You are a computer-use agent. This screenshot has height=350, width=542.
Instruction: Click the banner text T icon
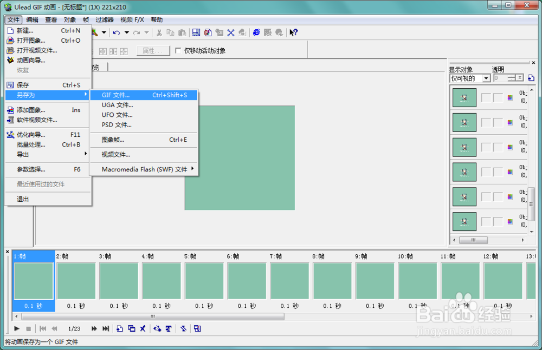click(x=169, y=328)
